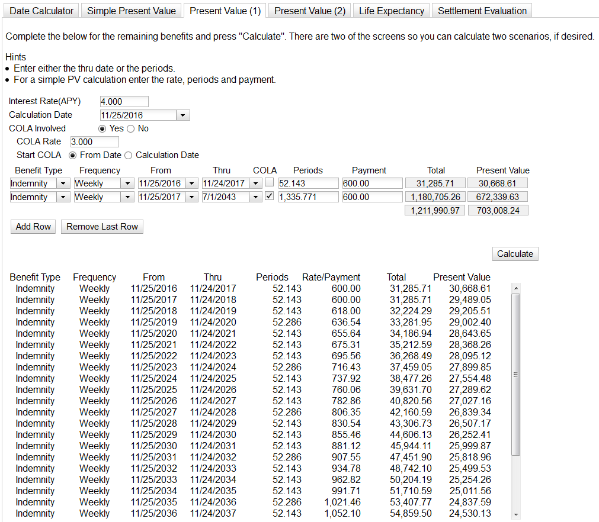Viewport: 599px width, 522px height.
Task: Click the Interest Rate(APY) input field
Action: (x=124, y=102)
